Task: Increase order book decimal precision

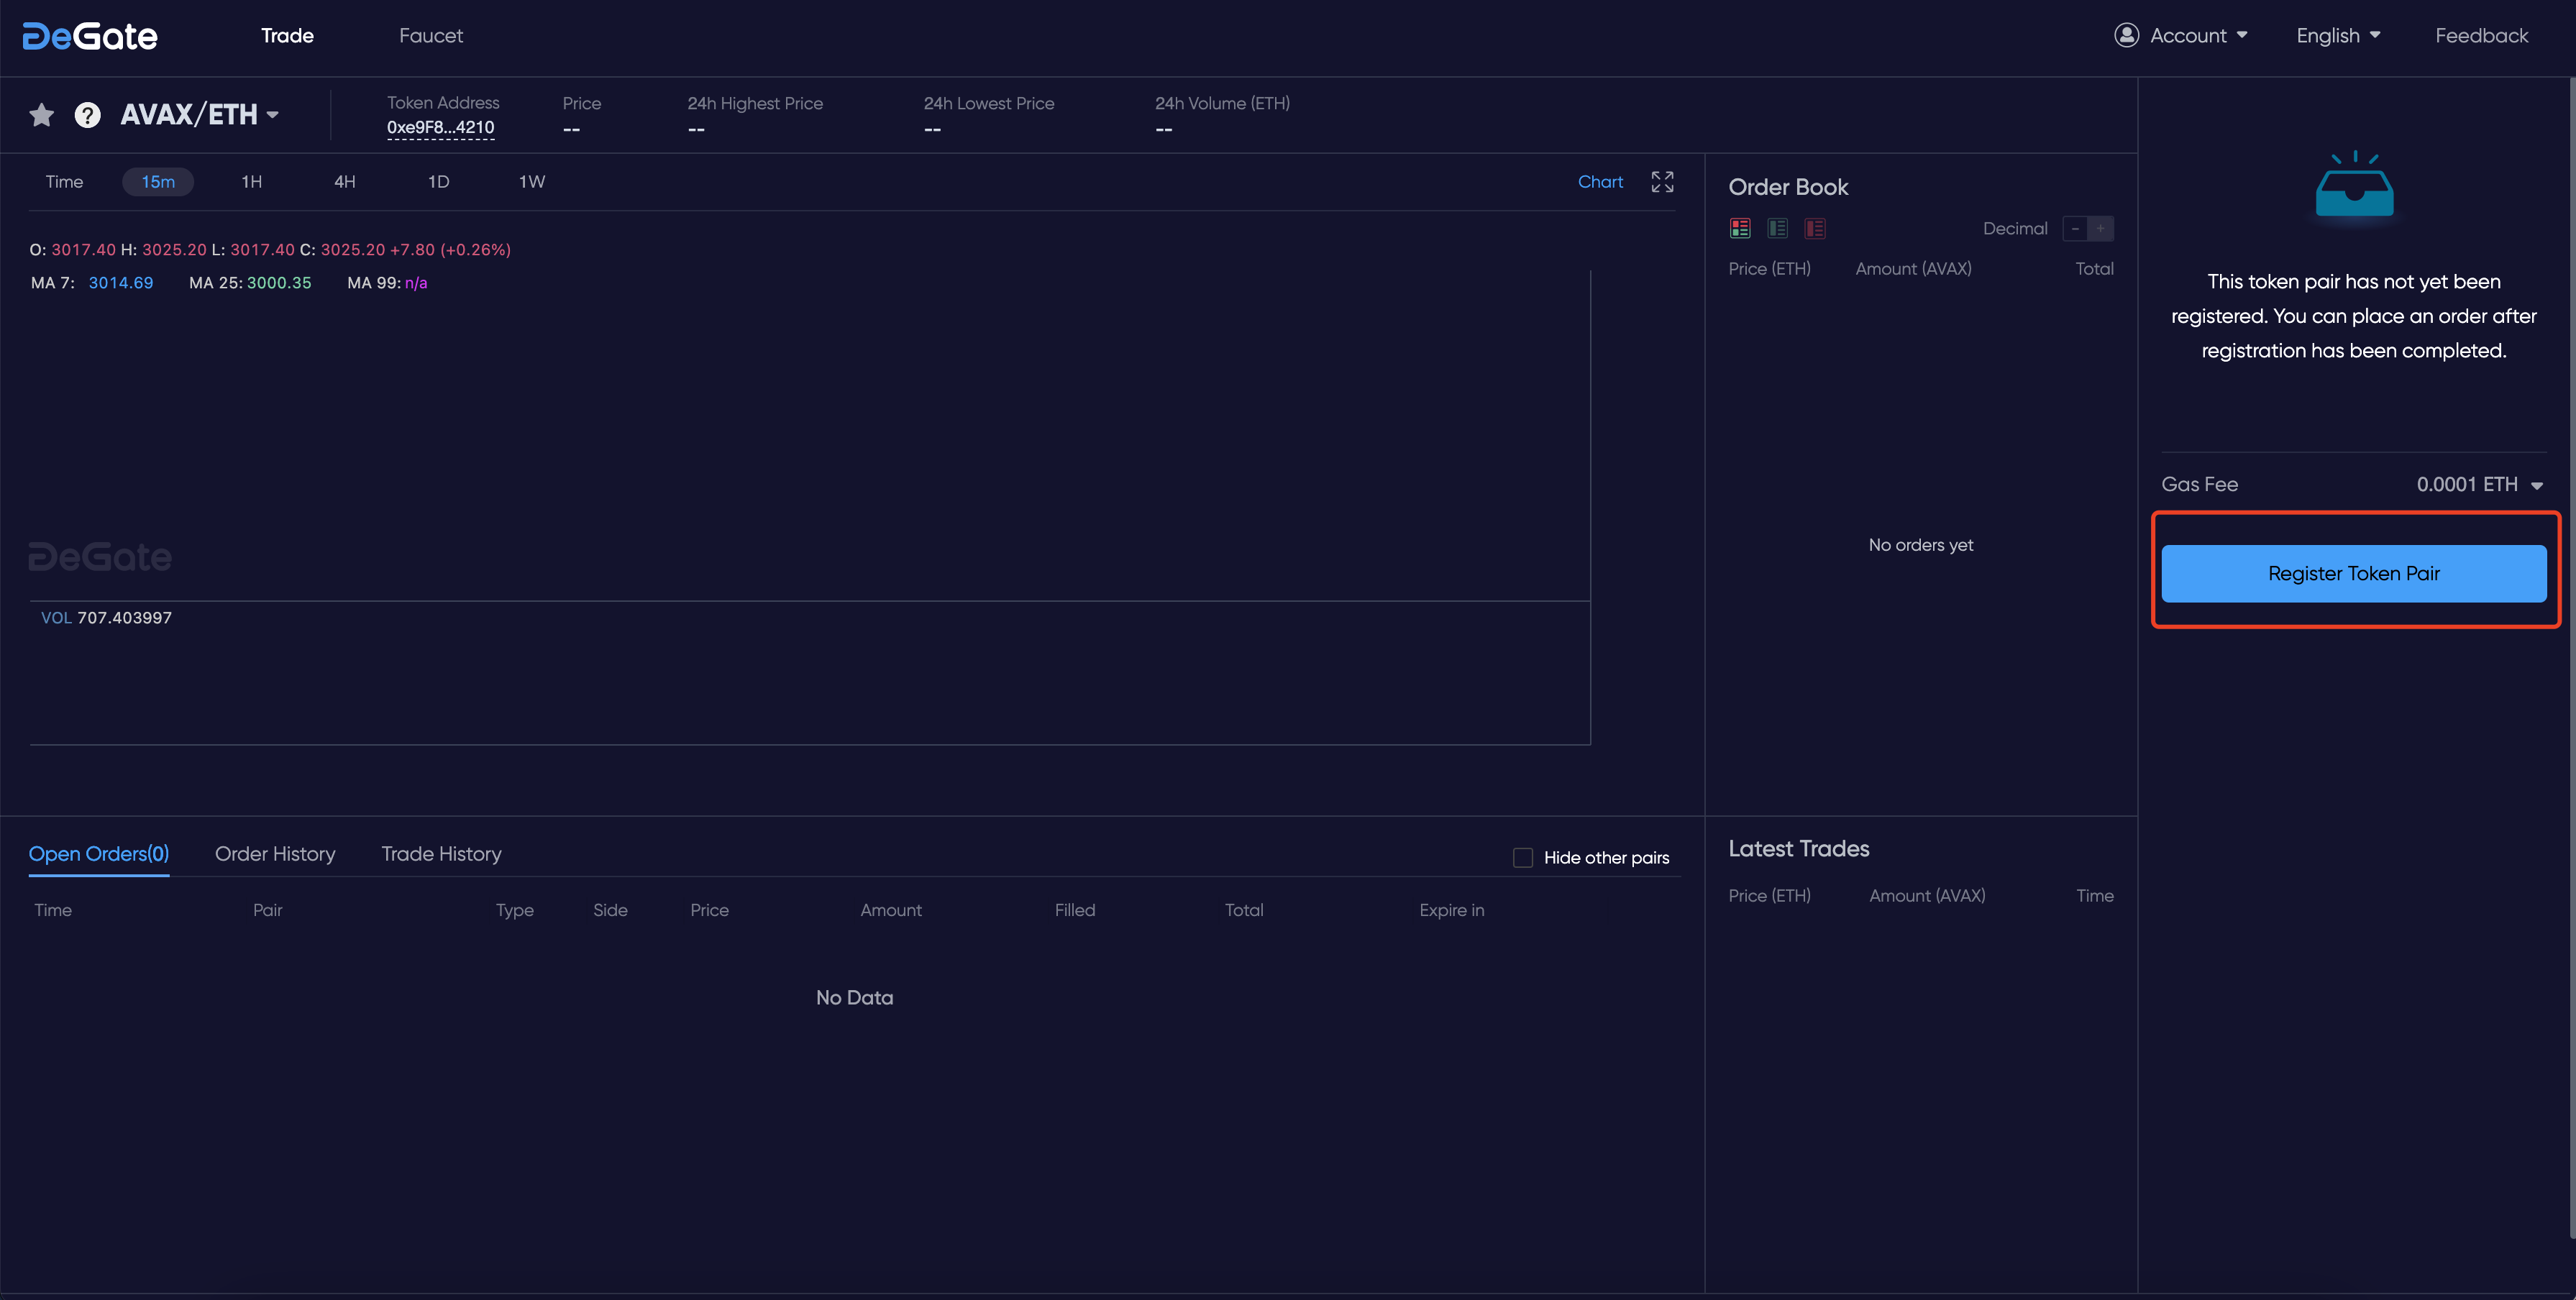Action: tap(2101, 228)
